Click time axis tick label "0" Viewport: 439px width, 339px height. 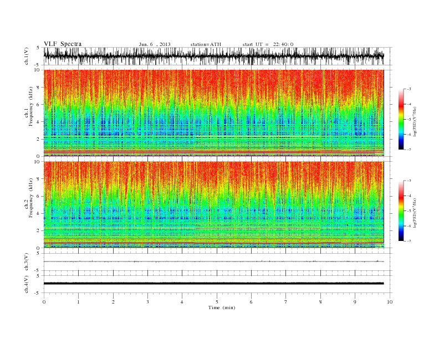44,302
